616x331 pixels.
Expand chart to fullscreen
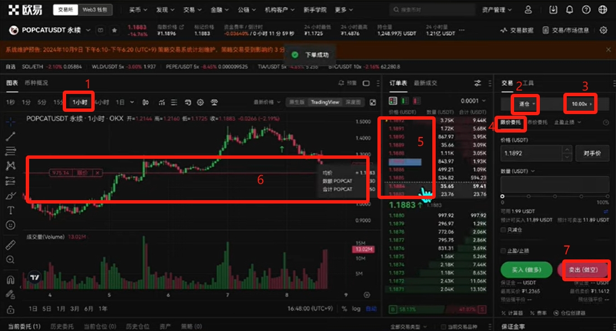[373, 102]
